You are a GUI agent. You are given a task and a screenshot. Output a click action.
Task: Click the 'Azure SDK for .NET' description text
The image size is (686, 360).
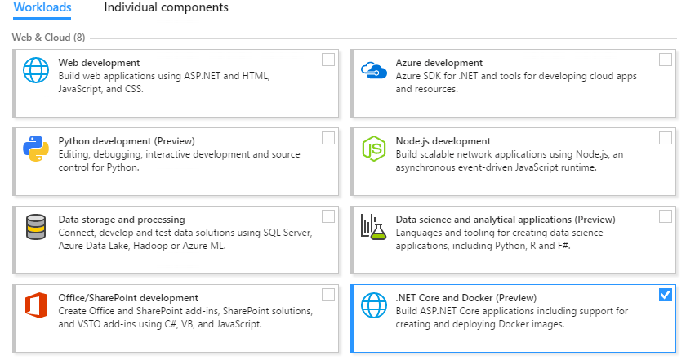[516, 82]
